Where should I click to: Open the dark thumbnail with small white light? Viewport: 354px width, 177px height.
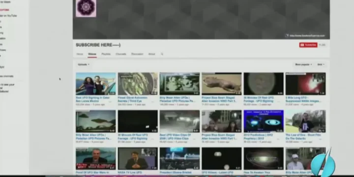138,121
